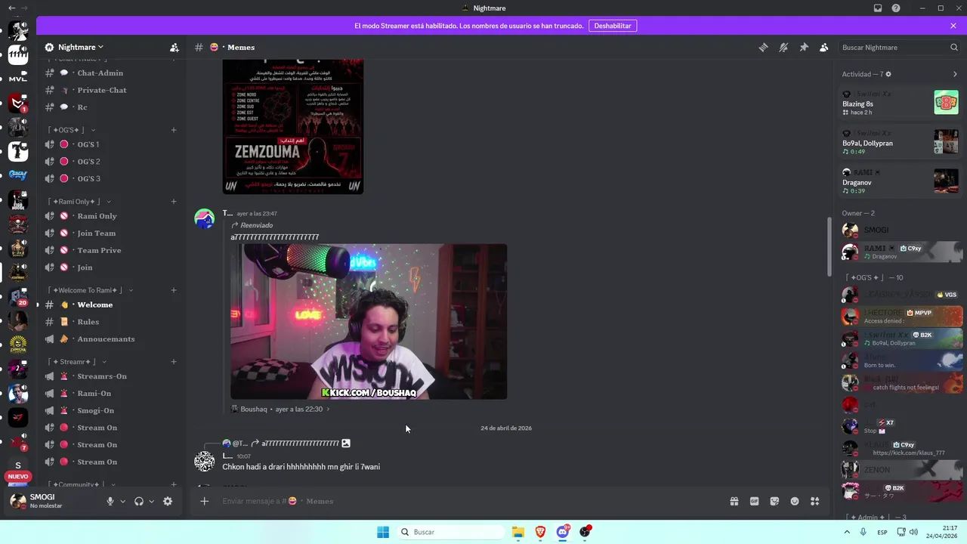Screen dimensions: 967x544
Task: Toggle member list icon
Action: (824, 47)
